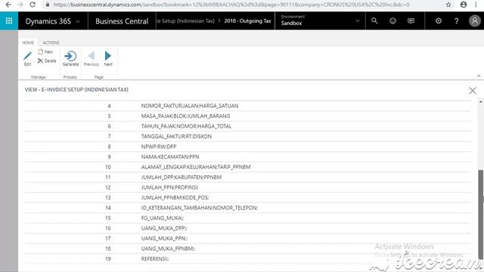This screenshot has width=484, height=272.
Task: Open the smiley feedback icon
Action: 392,20
